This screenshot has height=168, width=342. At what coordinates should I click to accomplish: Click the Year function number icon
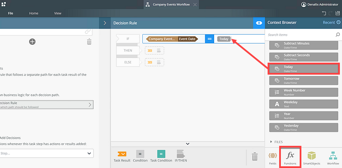tap(277, 116)
